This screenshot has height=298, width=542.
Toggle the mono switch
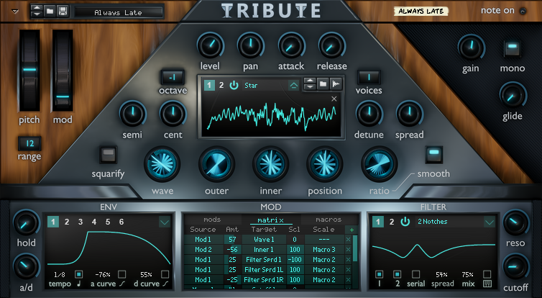pyautogui.click(x=513, y=48)
